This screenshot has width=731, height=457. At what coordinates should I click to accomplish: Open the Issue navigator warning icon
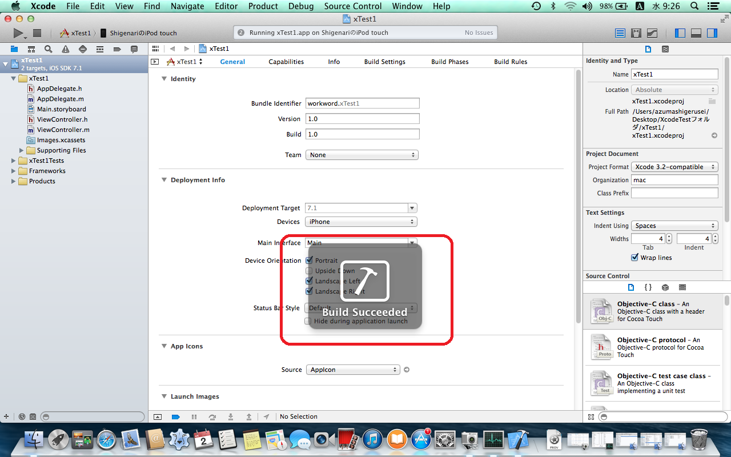pos(66,49)
